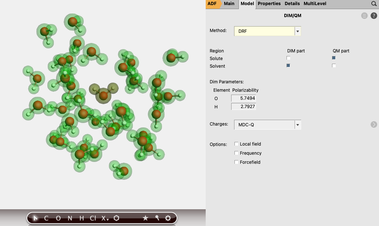Open the Method dropdown showing DRF
The height and width of the screenshot is (226, 379).
point(297,31)
